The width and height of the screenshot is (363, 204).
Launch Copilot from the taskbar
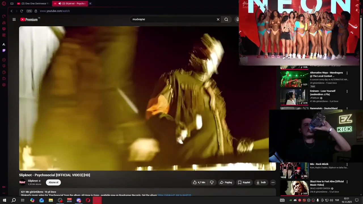pos(32,200)
